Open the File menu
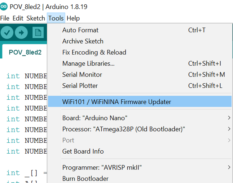Screen dimensions: 233x183 (x=5, y=18)
